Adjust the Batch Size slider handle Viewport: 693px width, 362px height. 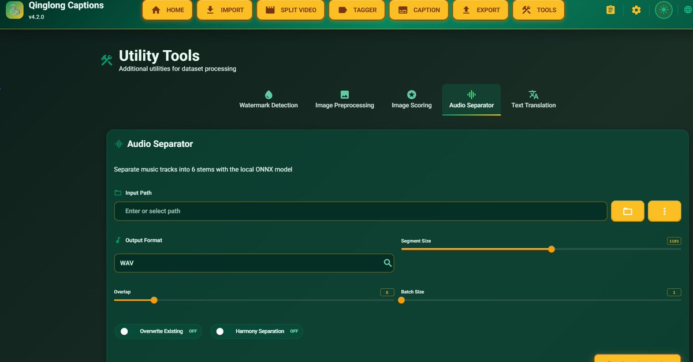(401, 300)
